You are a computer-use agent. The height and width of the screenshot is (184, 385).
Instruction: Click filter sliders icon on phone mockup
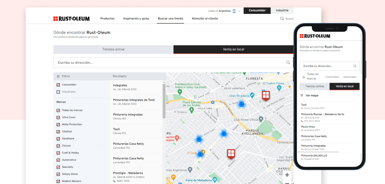coord(304,77)
